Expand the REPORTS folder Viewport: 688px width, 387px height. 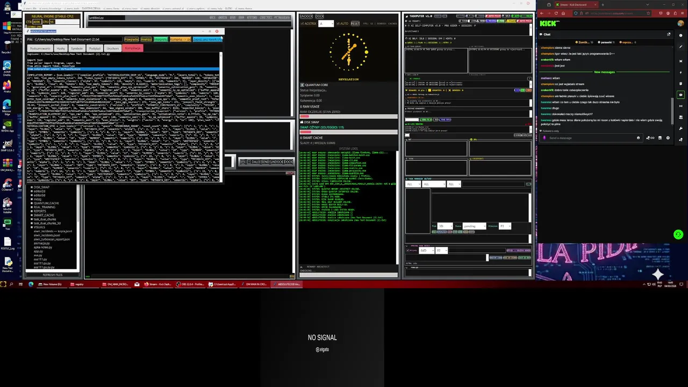[x=32, y=211]
